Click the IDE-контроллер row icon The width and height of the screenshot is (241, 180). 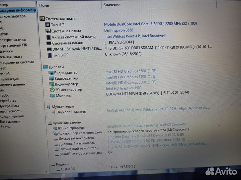tap(55, 128)
